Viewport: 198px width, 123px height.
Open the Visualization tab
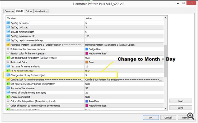tap(41, 11)
